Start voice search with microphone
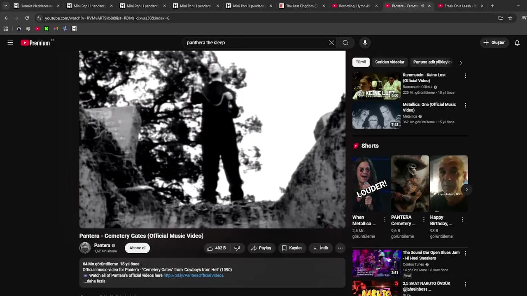 tap(365, 43)
